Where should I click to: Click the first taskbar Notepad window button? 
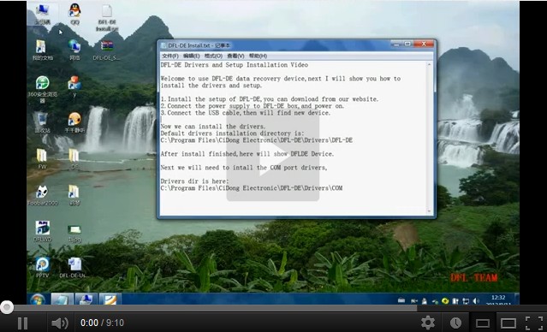tap(62, 299)
